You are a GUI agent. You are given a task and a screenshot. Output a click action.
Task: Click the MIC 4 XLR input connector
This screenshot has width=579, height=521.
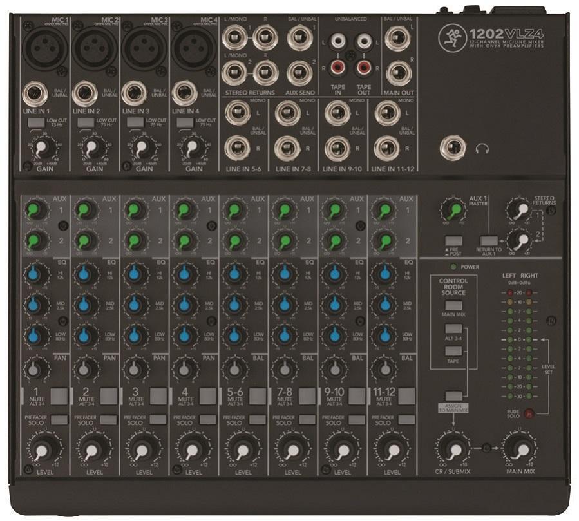pyautogui.click(x=193, y=47)
